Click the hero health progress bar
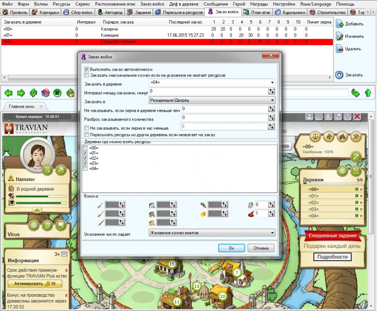The image size is (377, 311). [41, 197]
